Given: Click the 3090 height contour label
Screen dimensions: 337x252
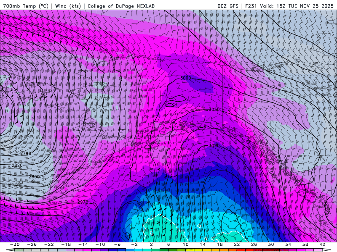Looking at the screenshot, I should click(x=214, y=145).
